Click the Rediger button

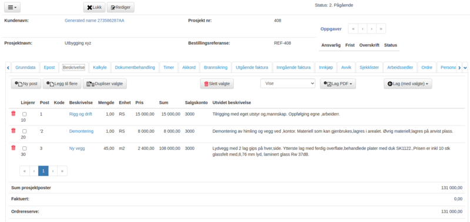click(120, 8)
